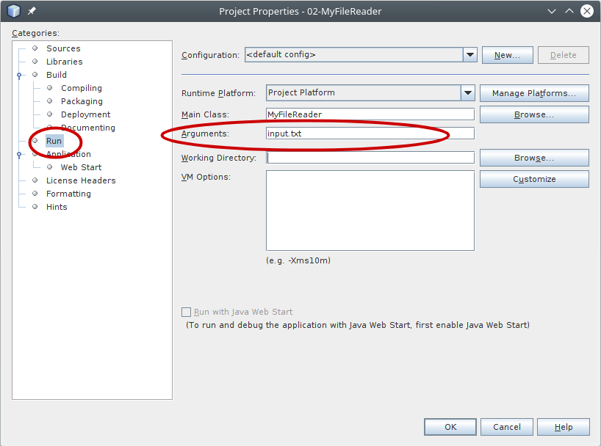Select the Libraries category

[64, 62]
